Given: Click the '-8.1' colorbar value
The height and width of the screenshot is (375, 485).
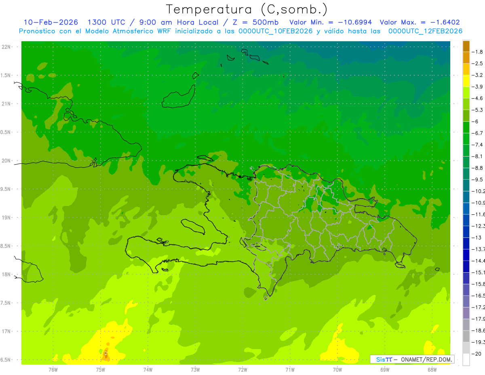Looking at the screenshot, I should (x=478, y=156).
